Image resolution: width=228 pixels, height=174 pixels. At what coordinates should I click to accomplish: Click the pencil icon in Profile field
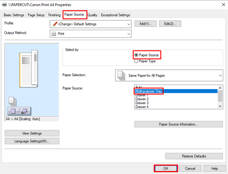click(55, 24)
